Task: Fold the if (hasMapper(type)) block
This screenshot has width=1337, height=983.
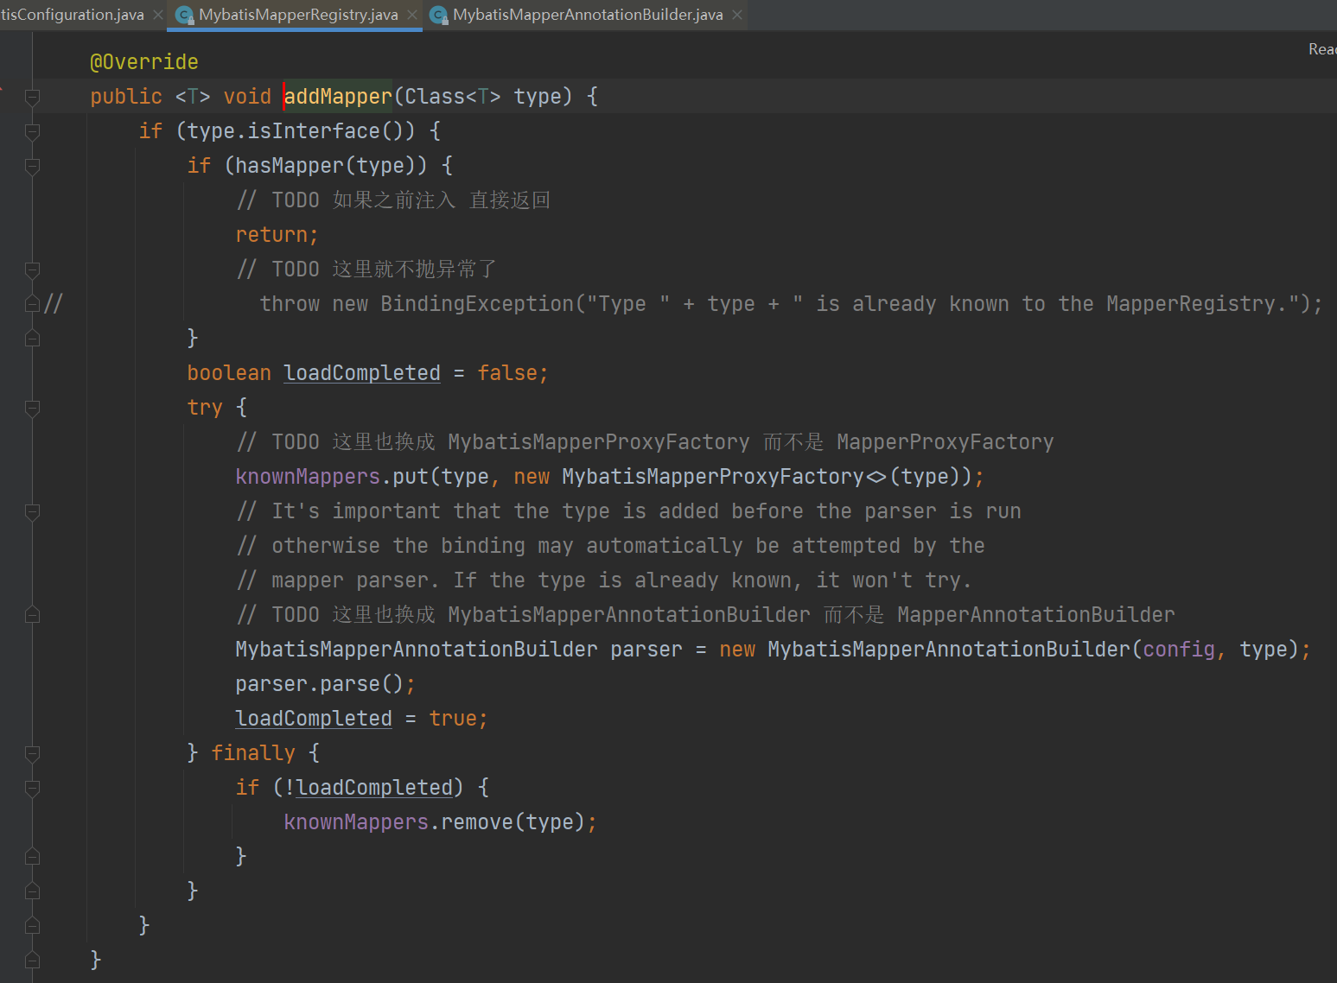Action: (x=33, y=166)
